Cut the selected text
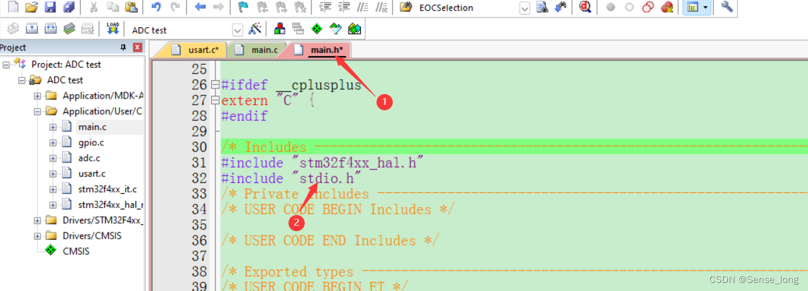The height and width of the screenshot is (291, 808). click(94, 7)
